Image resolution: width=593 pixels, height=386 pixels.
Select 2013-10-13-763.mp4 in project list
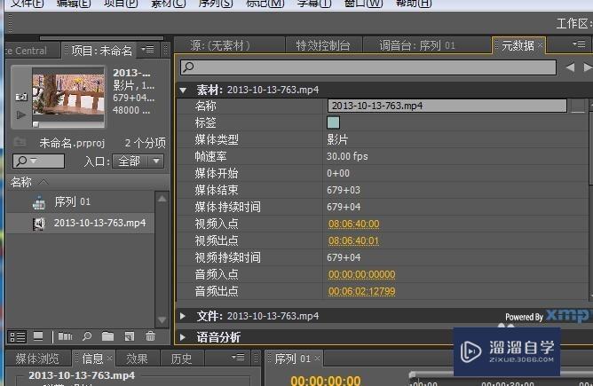[x=80, y=223]
